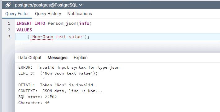Select the postgres/postgres@PostgreSQL connection label
Viewport: 220px width, 112px height.
[46, 5]
